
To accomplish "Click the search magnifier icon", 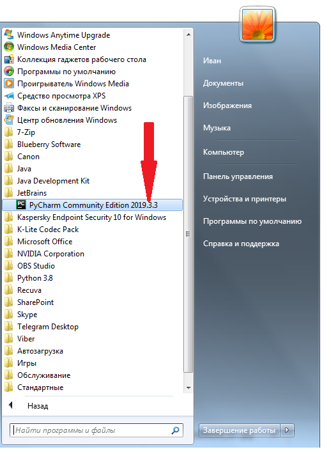I will pyautogui.click(x=175, y=430).
